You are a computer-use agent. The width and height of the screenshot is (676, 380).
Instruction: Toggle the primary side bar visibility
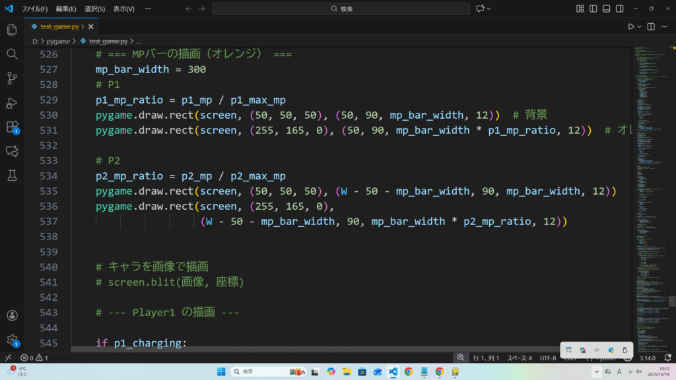pos(593,9)
